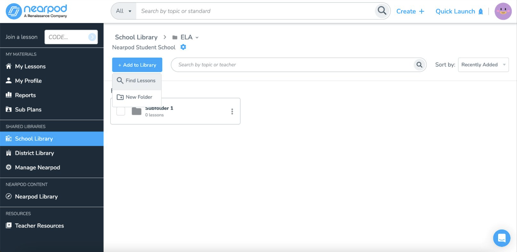Click 'Nearpod Student School' text
The image size is (517, 252).
coord(144,47)
